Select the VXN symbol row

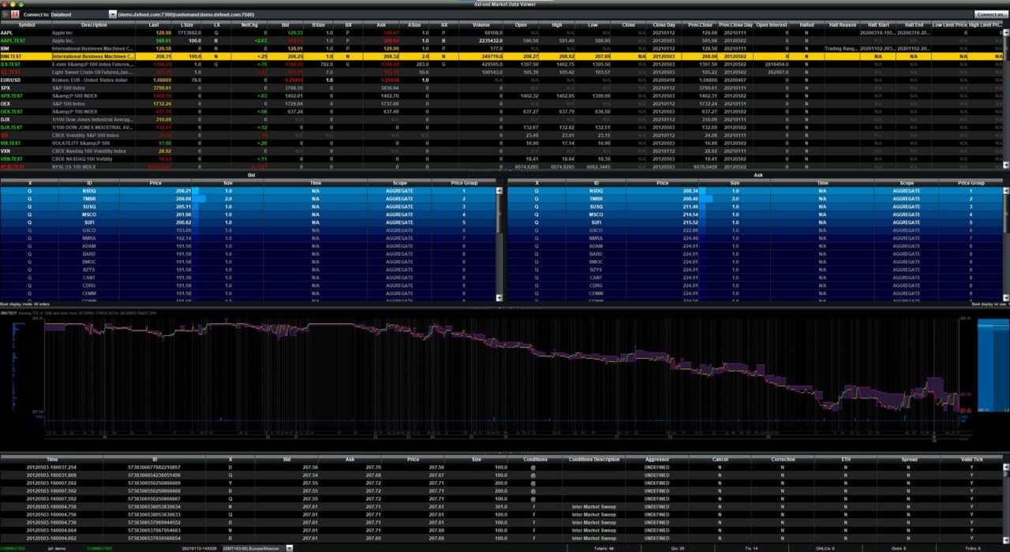[501, 151]
